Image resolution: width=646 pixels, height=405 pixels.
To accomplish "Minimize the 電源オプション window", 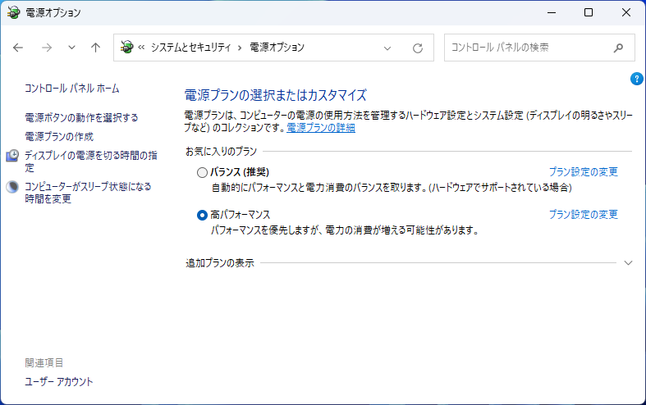I will click(x=552, y=12).
